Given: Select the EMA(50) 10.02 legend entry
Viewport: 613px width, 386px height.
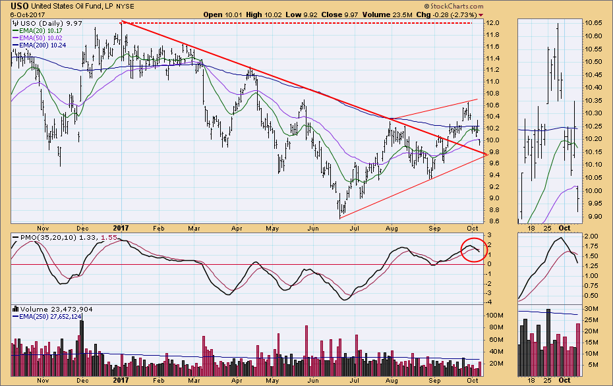Looking at the screenshot, I should pyautogui.click(x=37, y=38).
